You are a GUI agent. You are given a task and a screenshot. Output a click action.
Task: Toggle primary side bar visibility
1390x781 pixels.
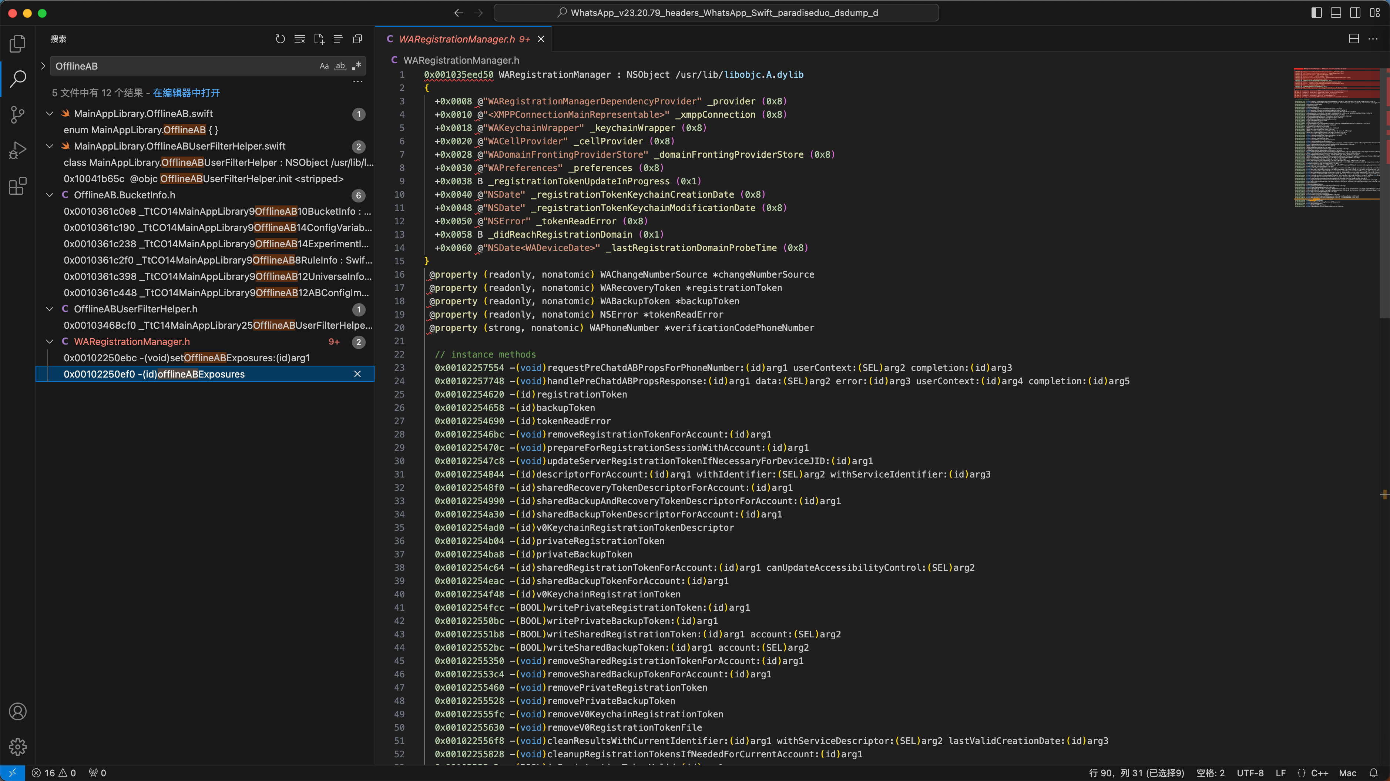point(1317,13)
